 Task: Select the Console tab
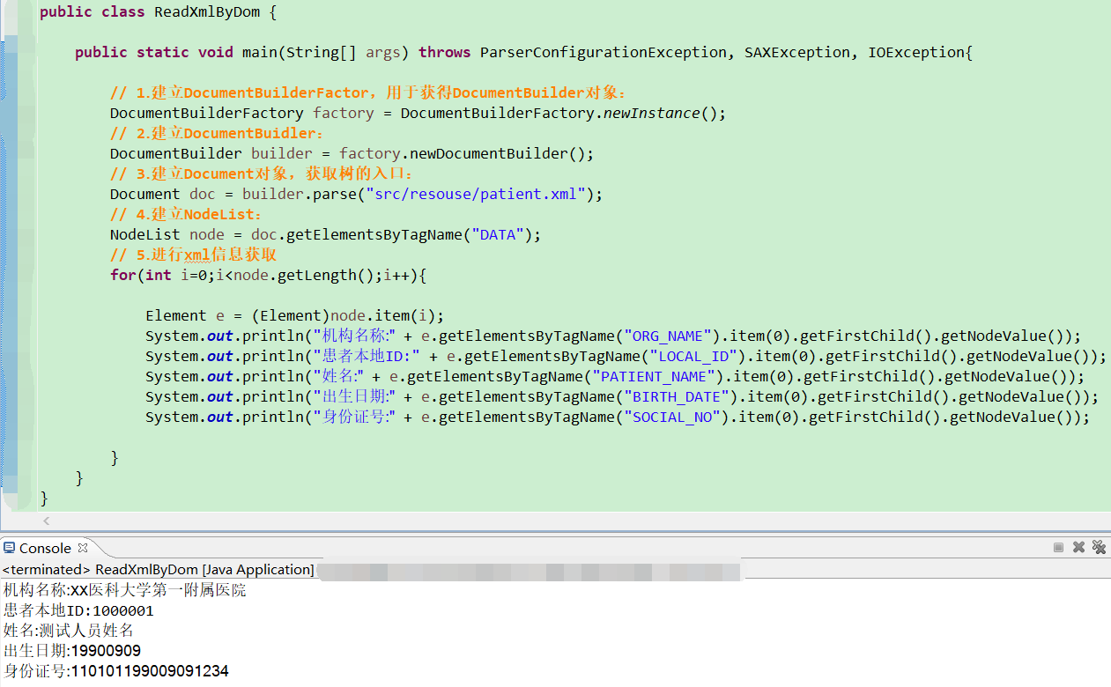click(45, 548)
